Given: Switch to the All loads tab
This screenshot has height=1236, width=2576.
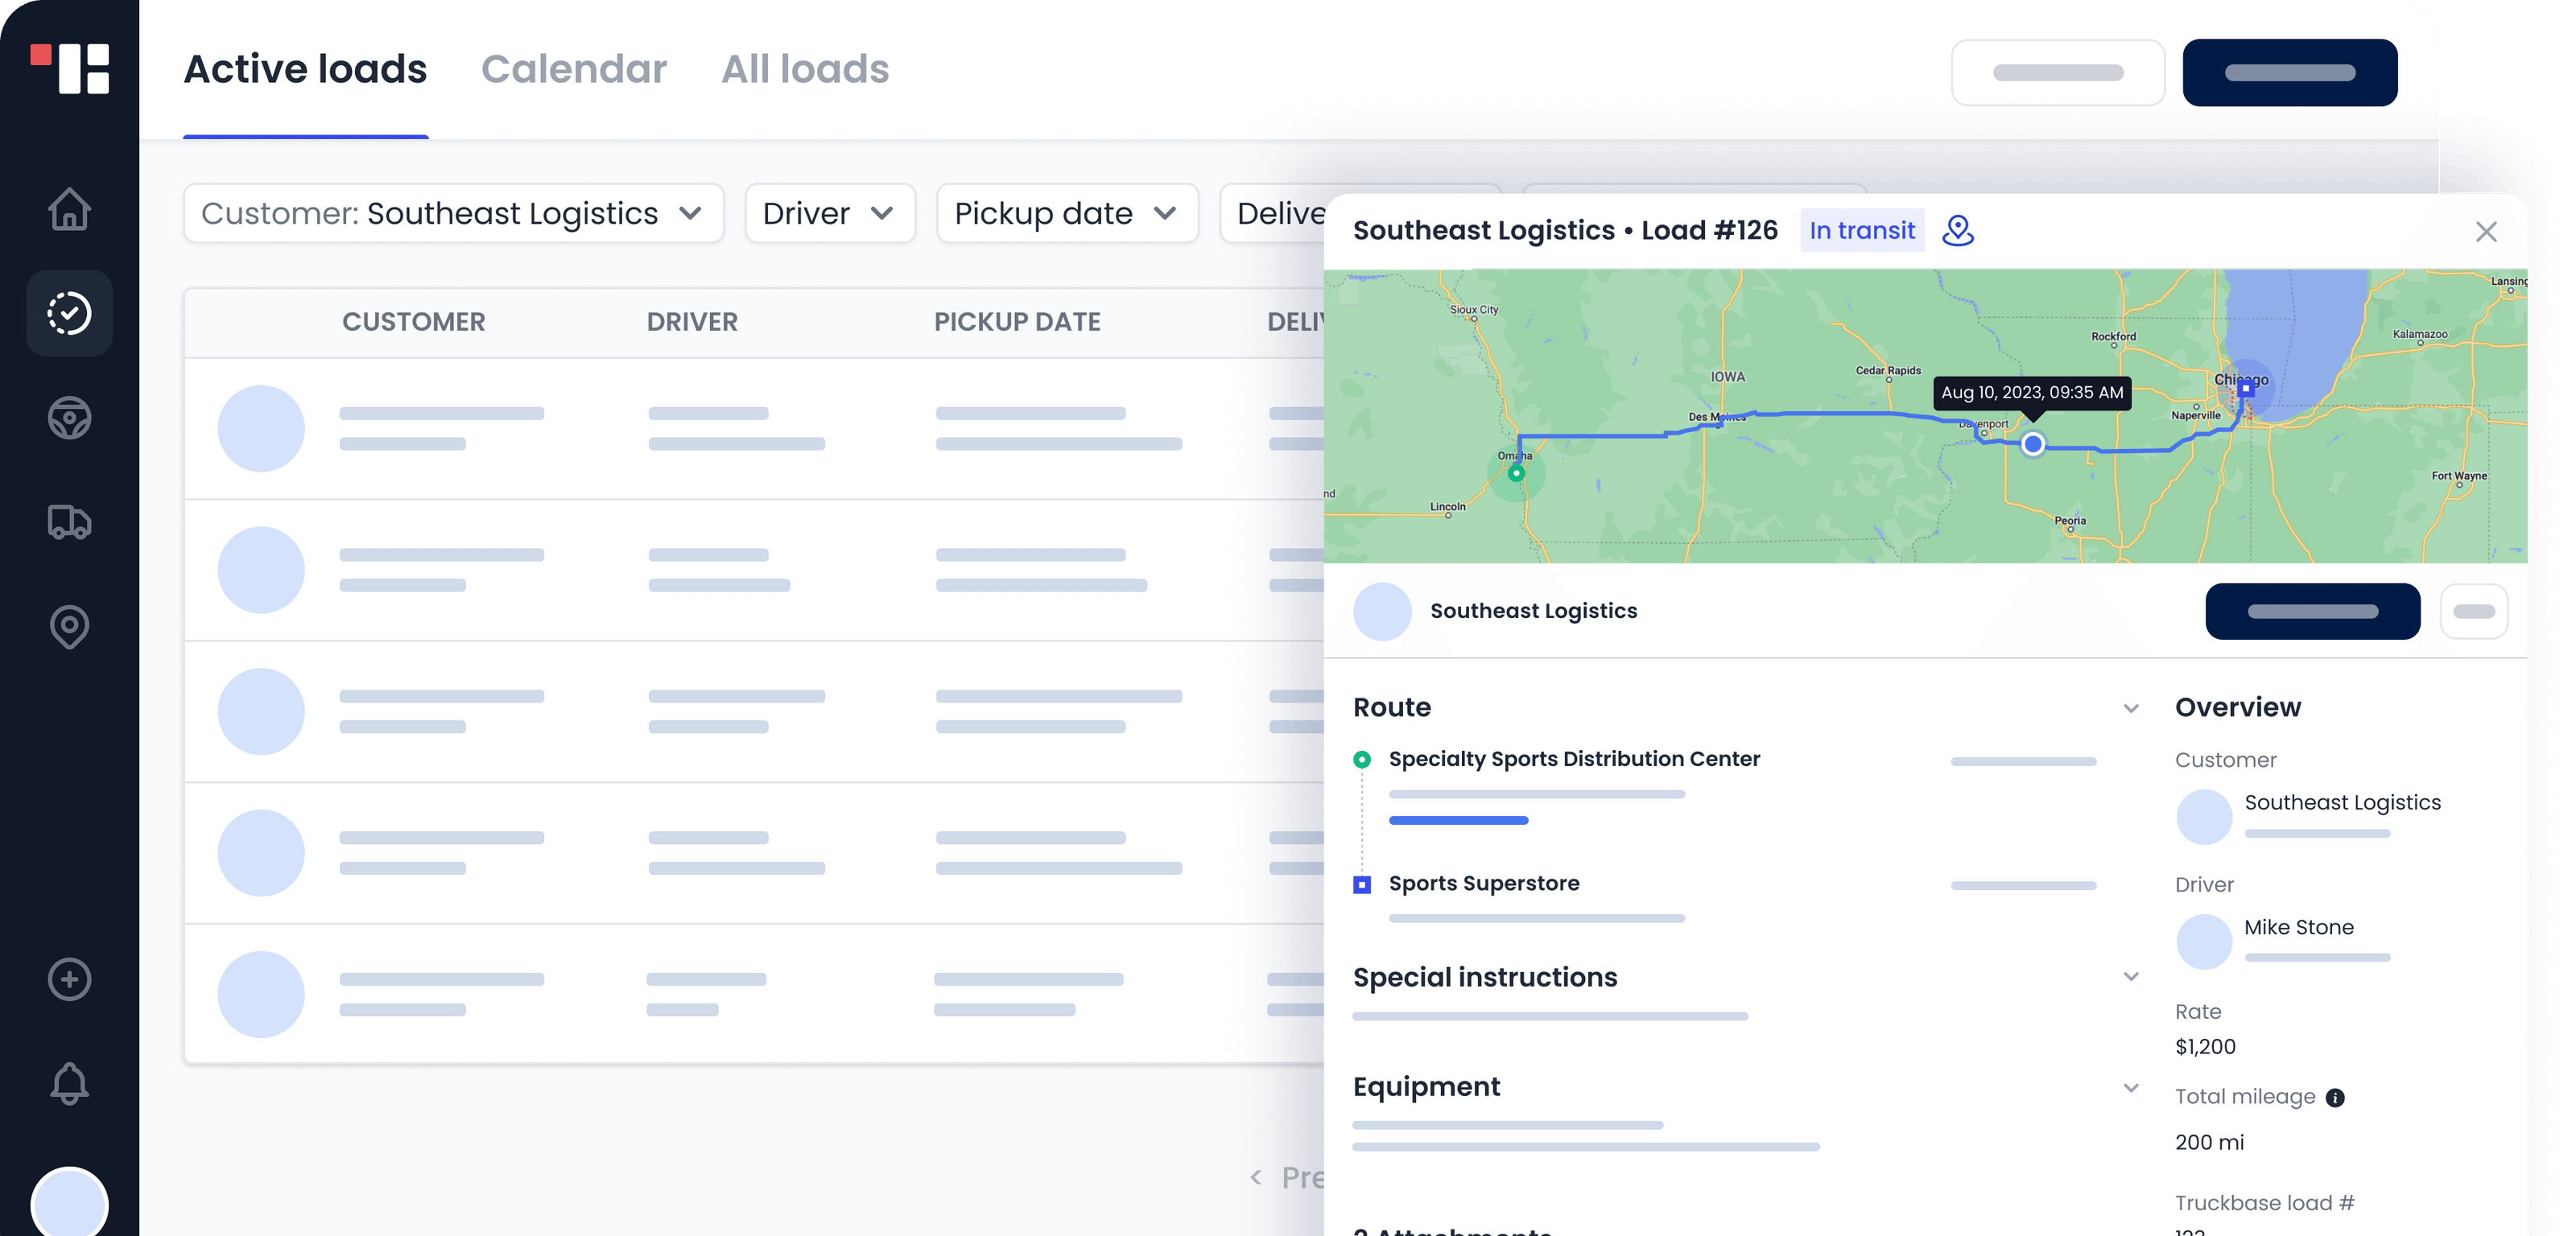Looking at the screenshot, I should click(805, 68).
